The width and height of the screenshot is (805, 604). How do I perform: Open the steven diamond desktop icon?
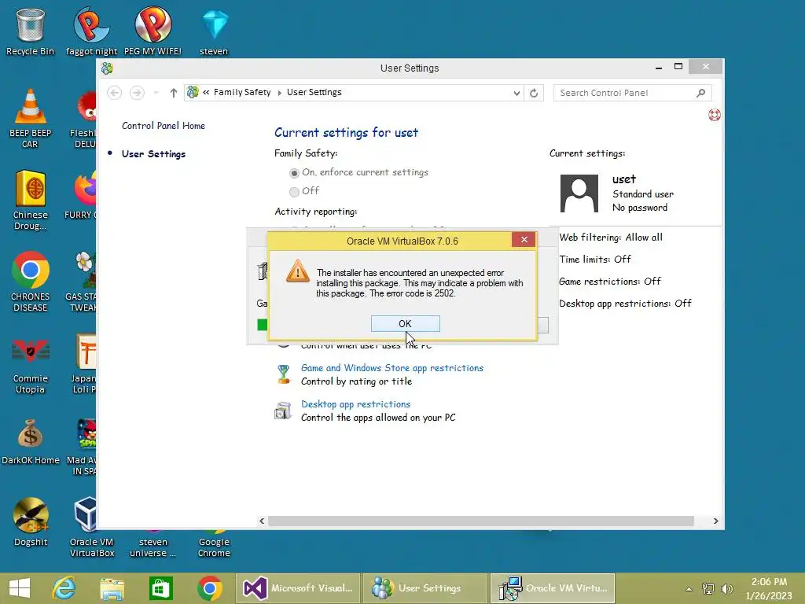pos(214,31)
